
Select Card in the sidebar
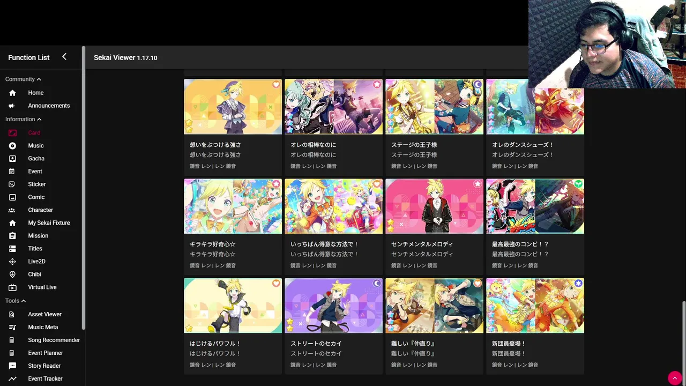34,132
